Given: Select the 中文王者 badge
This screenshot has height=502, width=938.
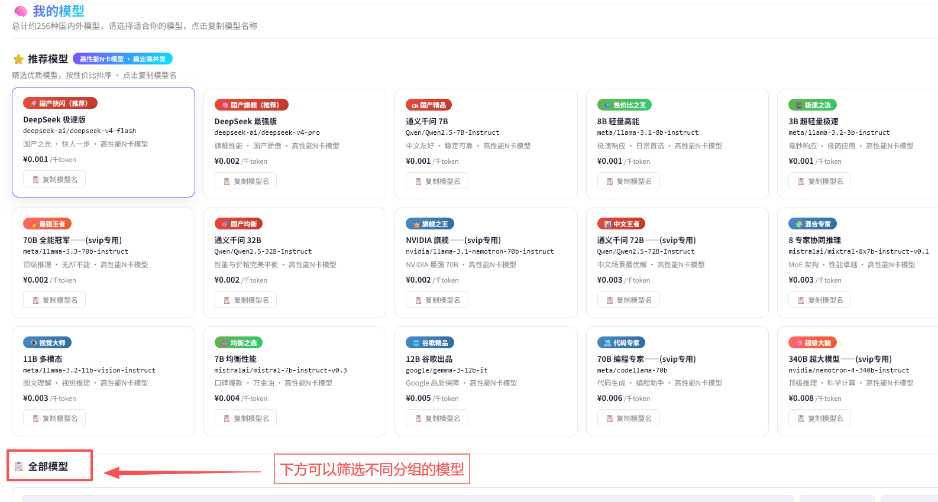Looking at the screenshot, I should click(x=621, y=224).
